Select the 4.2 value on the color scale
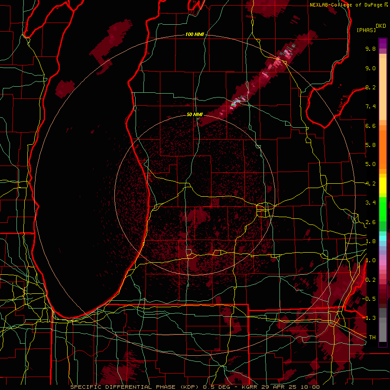The width and height of the screenshot is (390, 390). (370, 184)
